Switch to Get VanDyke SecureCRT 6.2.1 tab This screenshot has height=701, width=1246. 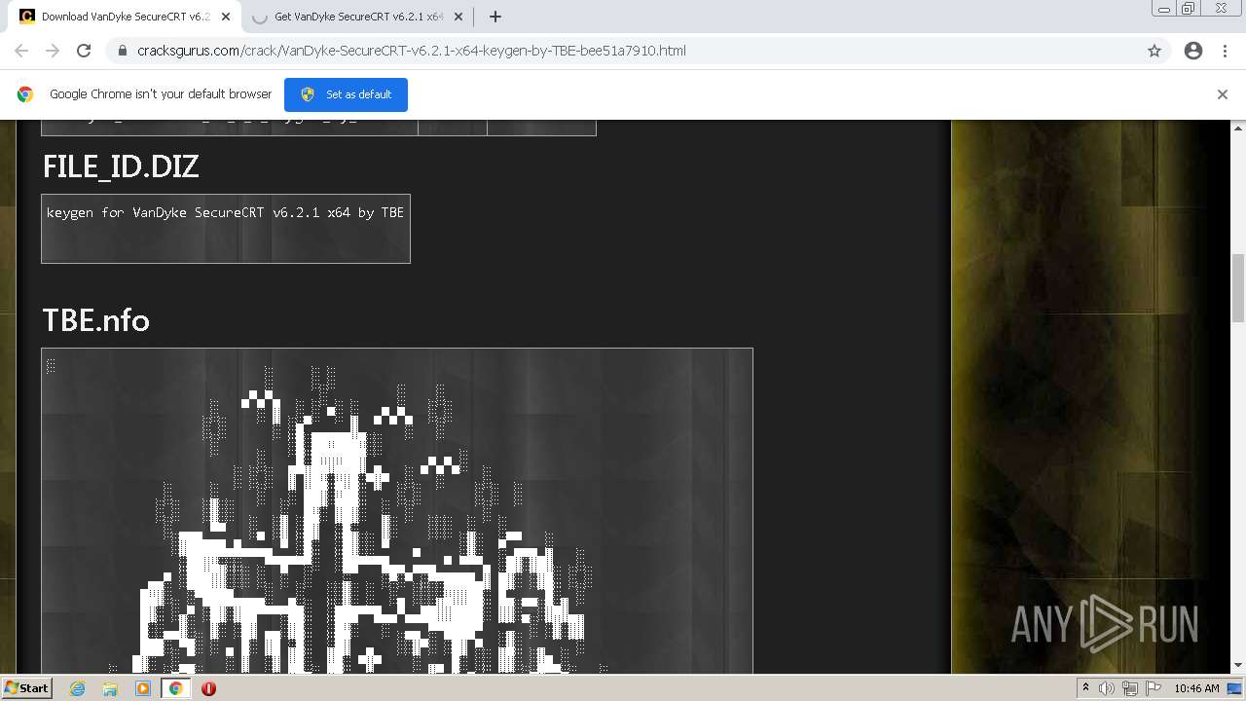[357, 17]
